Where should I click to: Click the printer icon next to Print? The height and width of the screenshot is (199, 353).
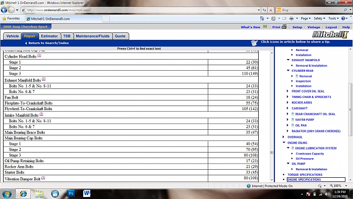284,27
